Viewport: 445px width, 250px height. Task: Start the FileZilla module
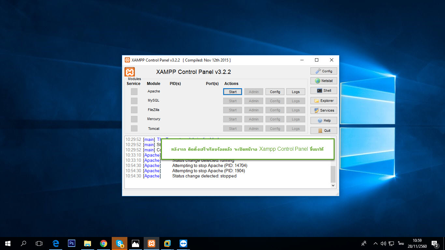(x=233, y=110)
